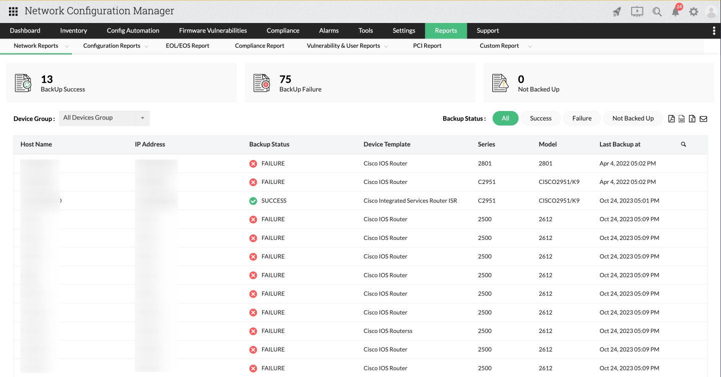This screenshot has width=721, height=377.
Task: Open the three-dot overflow menu
Action: point(714,31)
